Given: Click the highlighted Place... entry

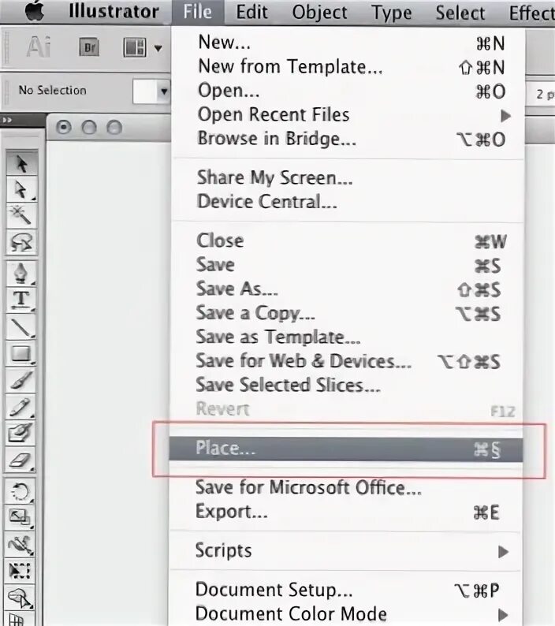Looking at the screenshot, I should coord(346,449).
